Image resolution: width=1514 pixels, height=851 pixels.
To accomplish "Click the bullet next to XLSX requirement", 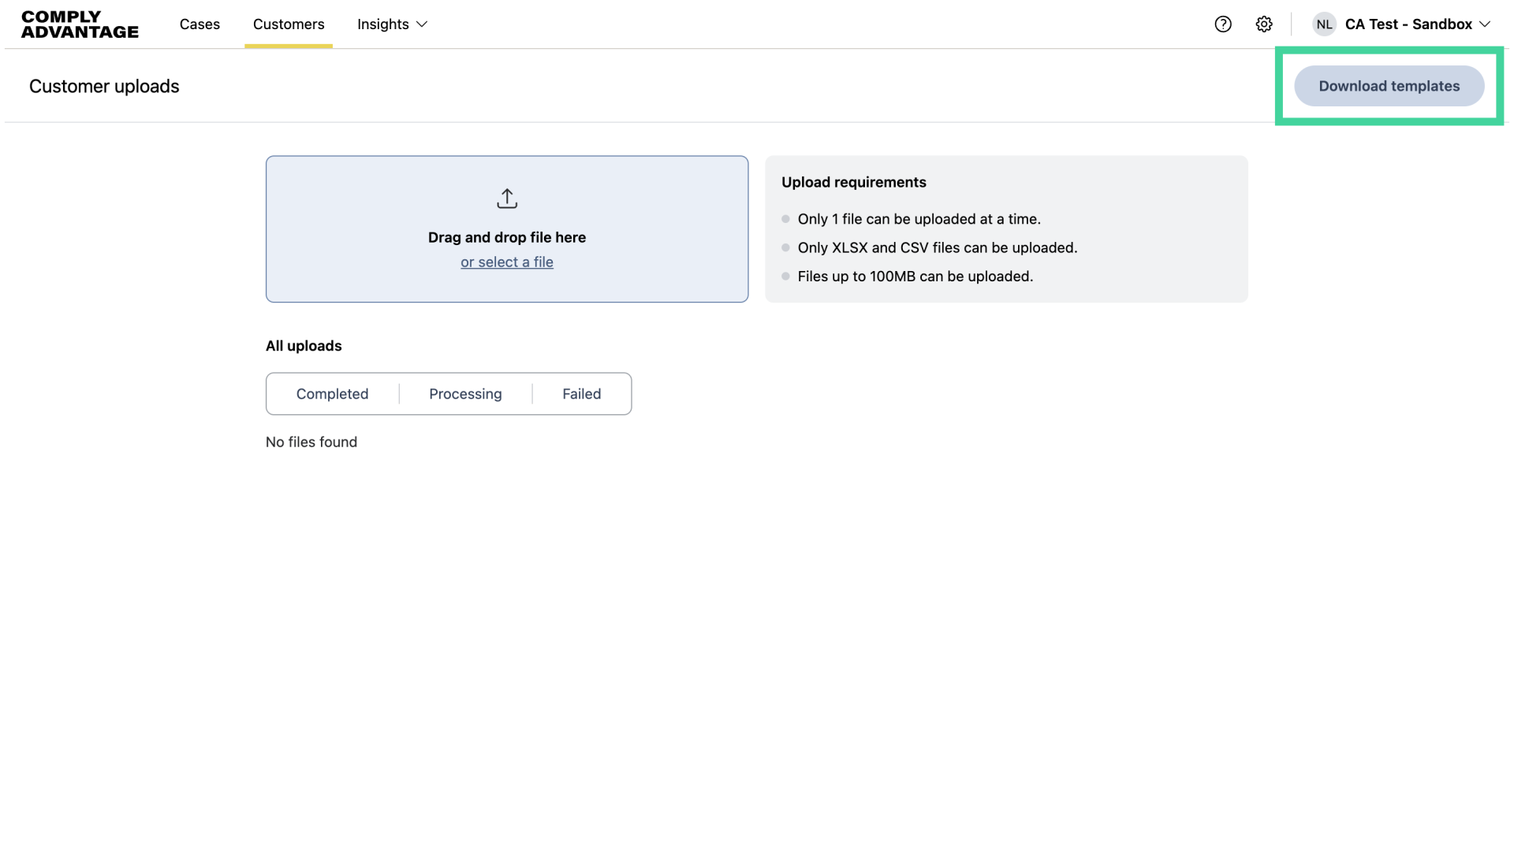I will 785,247.
